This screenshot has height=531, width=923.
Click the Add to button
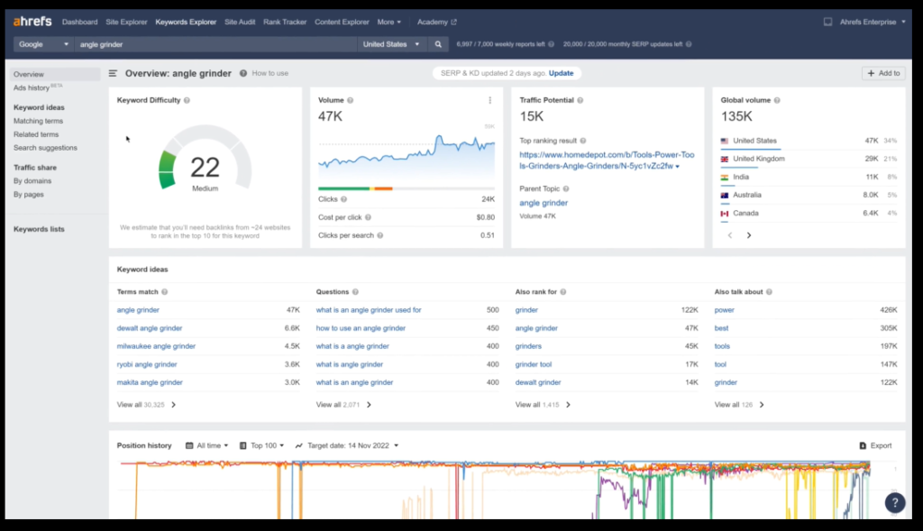point(883,74)
